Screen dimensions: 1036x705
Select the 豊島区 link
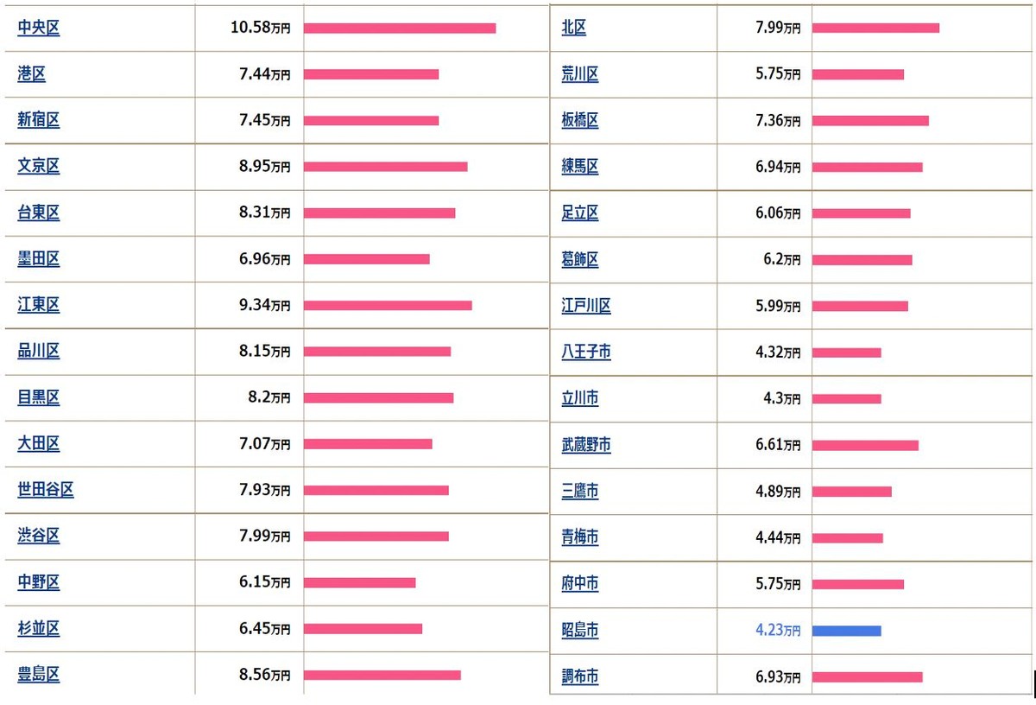39,675
